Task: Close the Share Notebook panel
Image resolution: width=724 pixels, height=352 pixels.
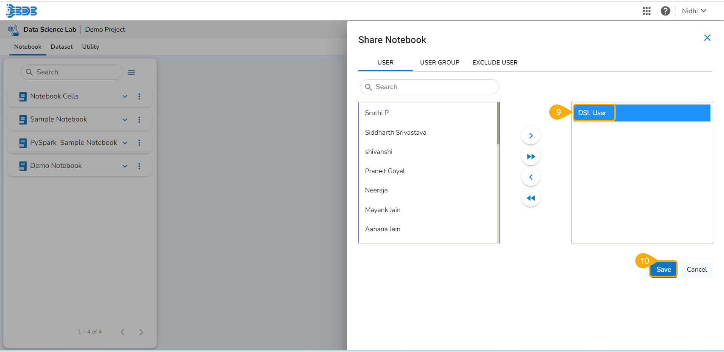Action: pos(707,38)
